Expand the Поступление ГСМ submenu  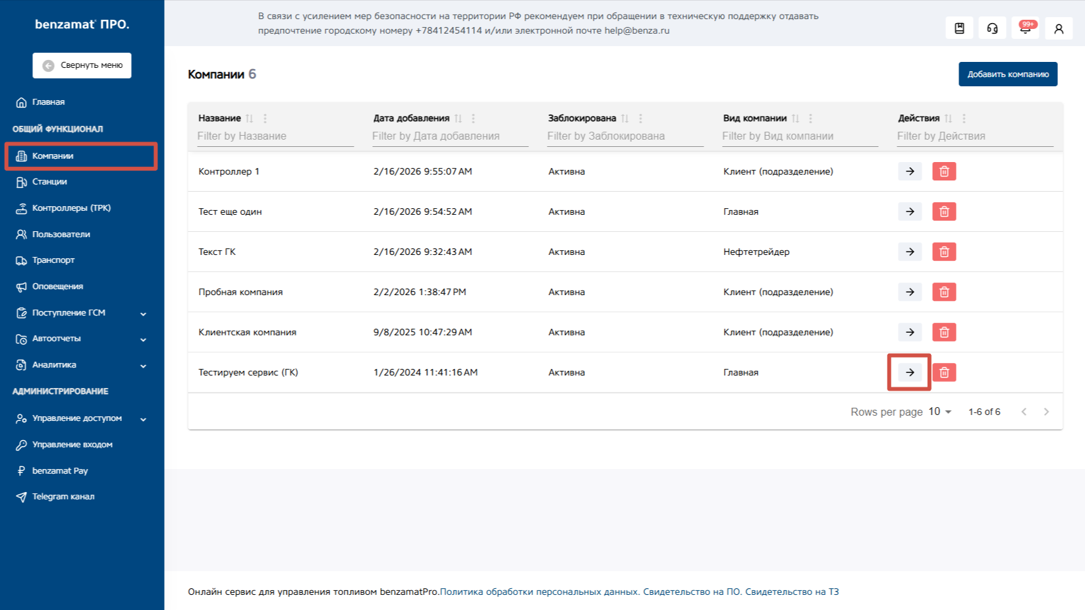[143, 314]
